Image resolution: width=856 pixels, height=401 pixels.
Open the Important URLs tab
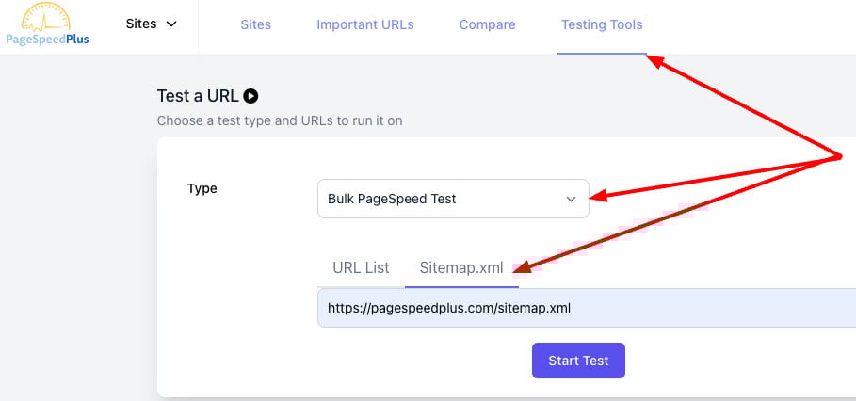click(364, 24)
